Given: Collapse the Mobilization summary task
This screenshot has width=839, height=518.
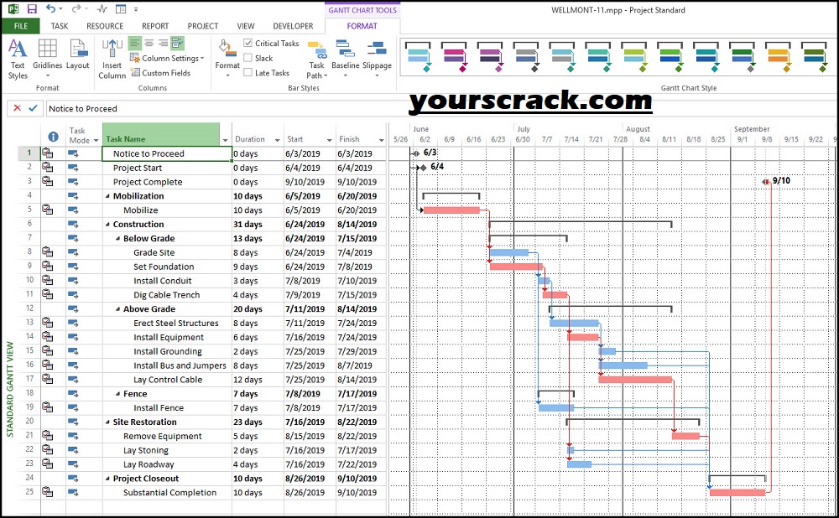Looking at the screenshot, I should pos(107,196).
